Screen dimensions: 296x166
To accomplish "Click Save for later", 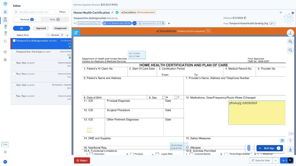I will click(261, 161).
